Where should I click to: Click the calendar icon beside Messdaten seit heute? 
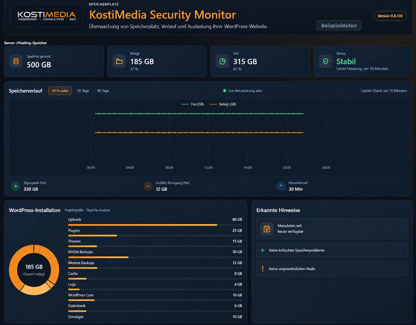tap(267, 229)
